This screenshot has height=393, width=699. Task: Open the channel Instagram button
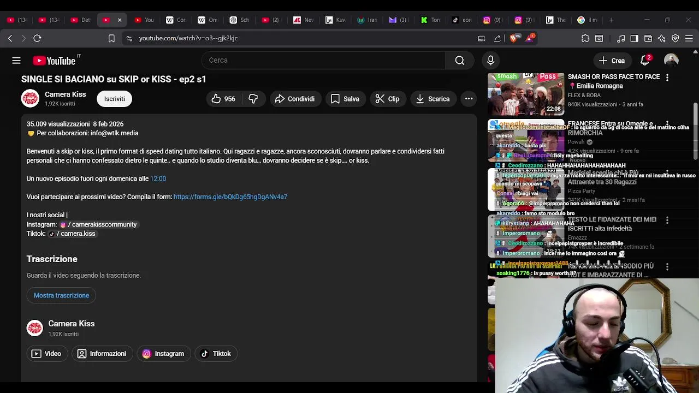(x=163, y=354)
